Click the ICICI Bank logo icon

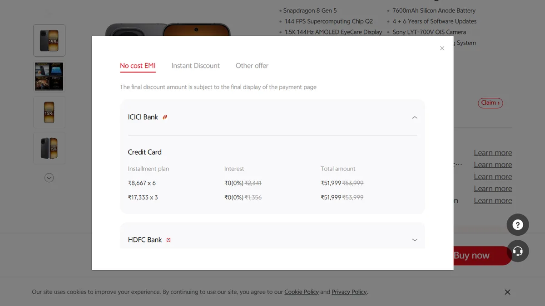(165, 117)
